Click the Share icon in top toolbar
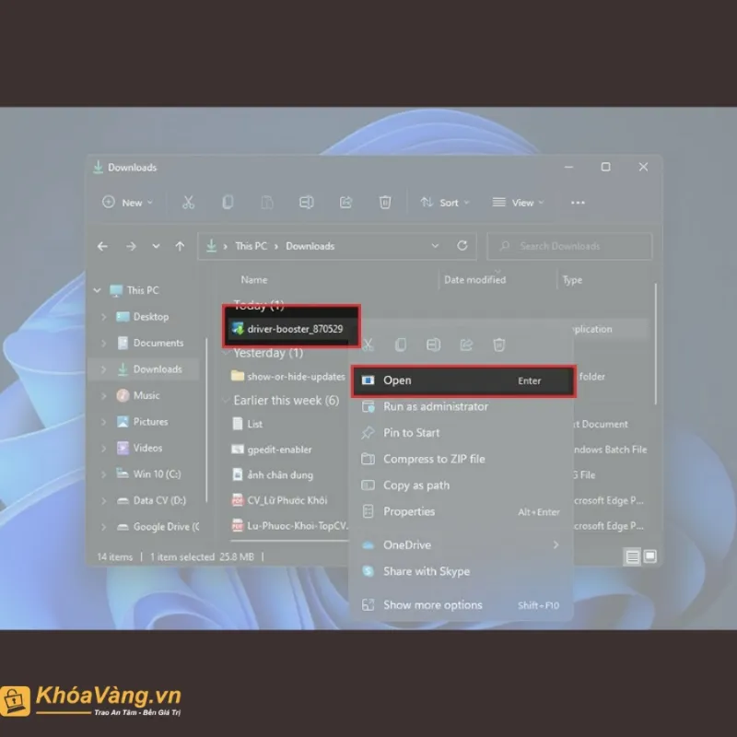This screenshot has width=737, height=737. pos(346,203)
